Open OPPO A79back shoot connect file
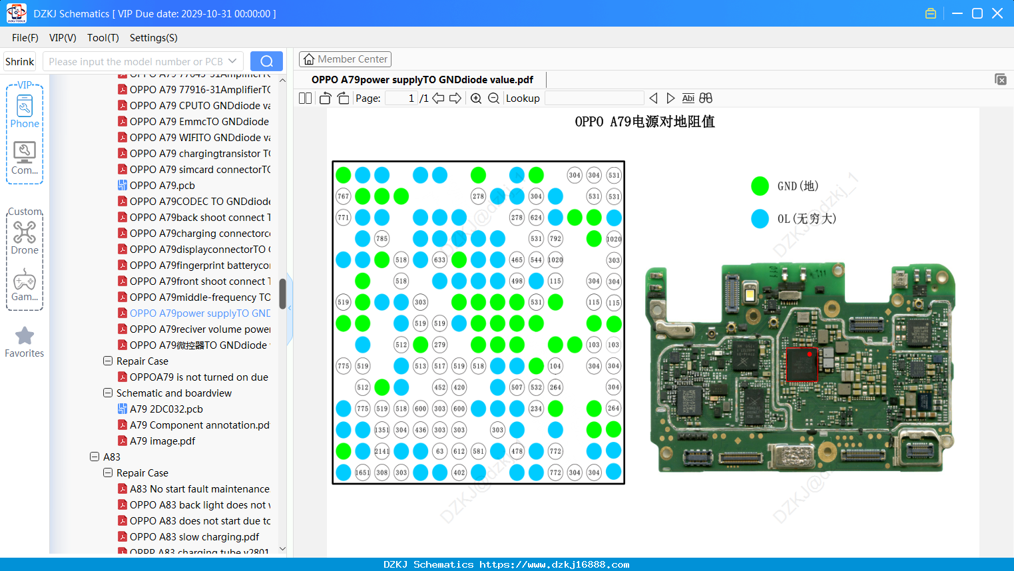 click(x=194, y=218)
